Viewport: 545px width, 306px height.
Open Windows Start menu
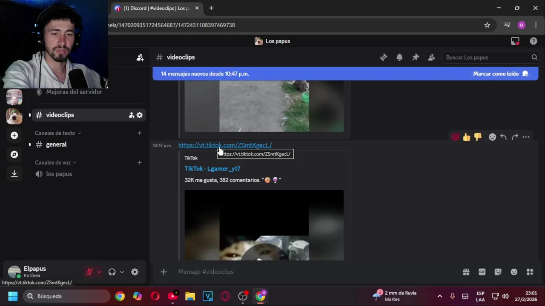[x=13, y=296]
